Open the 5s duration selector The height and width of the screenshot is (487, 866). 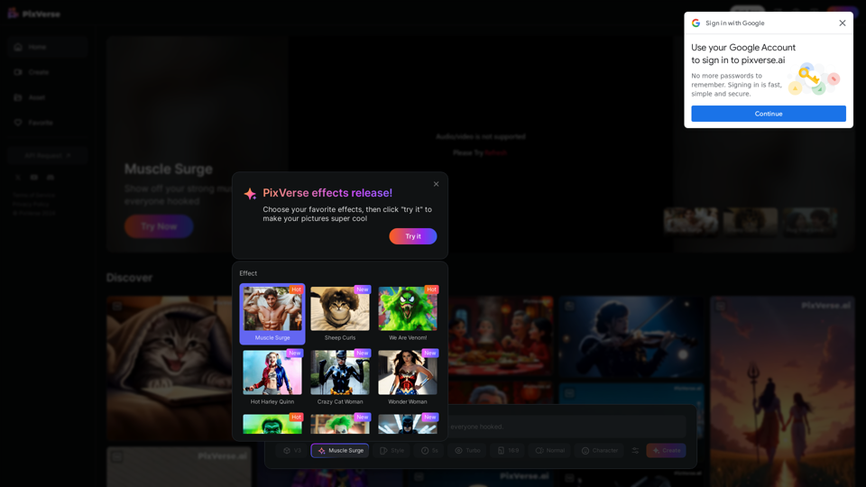(429, 451)
